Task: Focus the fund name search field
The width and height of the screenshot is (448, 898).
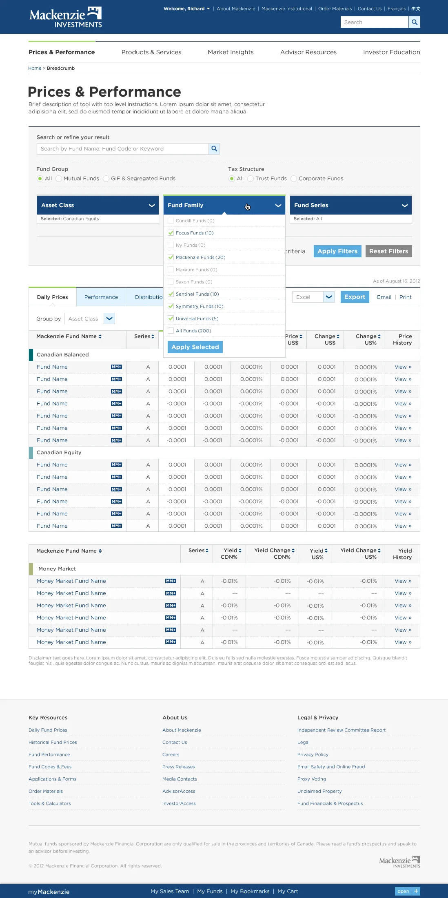Action: pyautogui.click(x=123, y=149)
